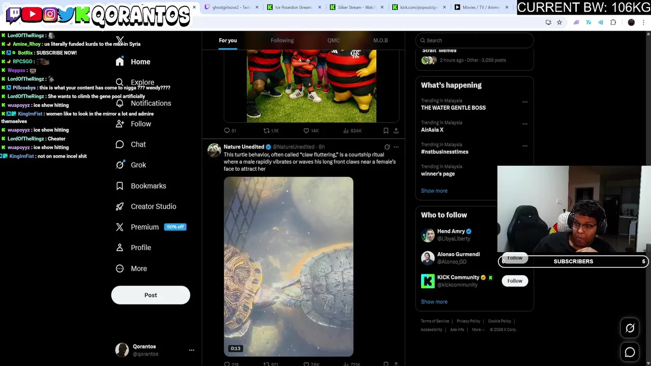
Task: Click Grok explain icon on Nature Unedited post
Action: (387, 147)
